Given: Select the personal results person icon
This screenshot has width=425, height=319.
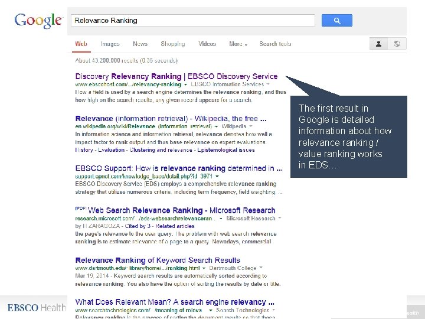Looking at the screenshot, I should tap(378, 44).
